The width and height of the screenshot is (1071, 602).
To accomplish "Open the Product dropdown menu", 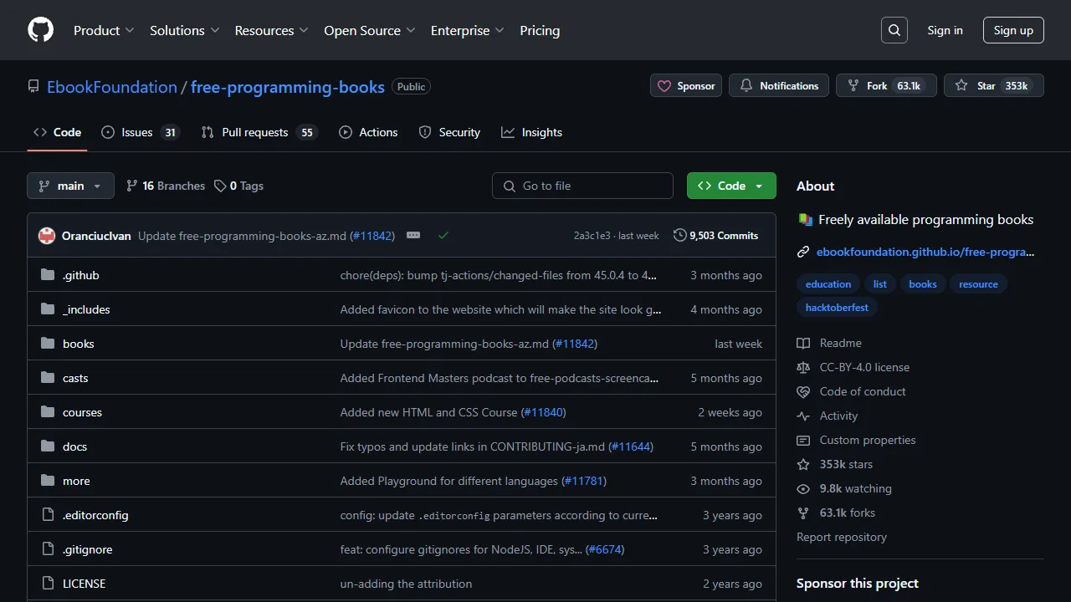I will pos(104,30).
